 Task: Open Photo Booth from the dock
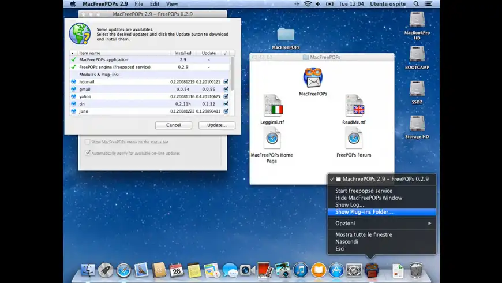pyautogui.click(x=265, y=270)
